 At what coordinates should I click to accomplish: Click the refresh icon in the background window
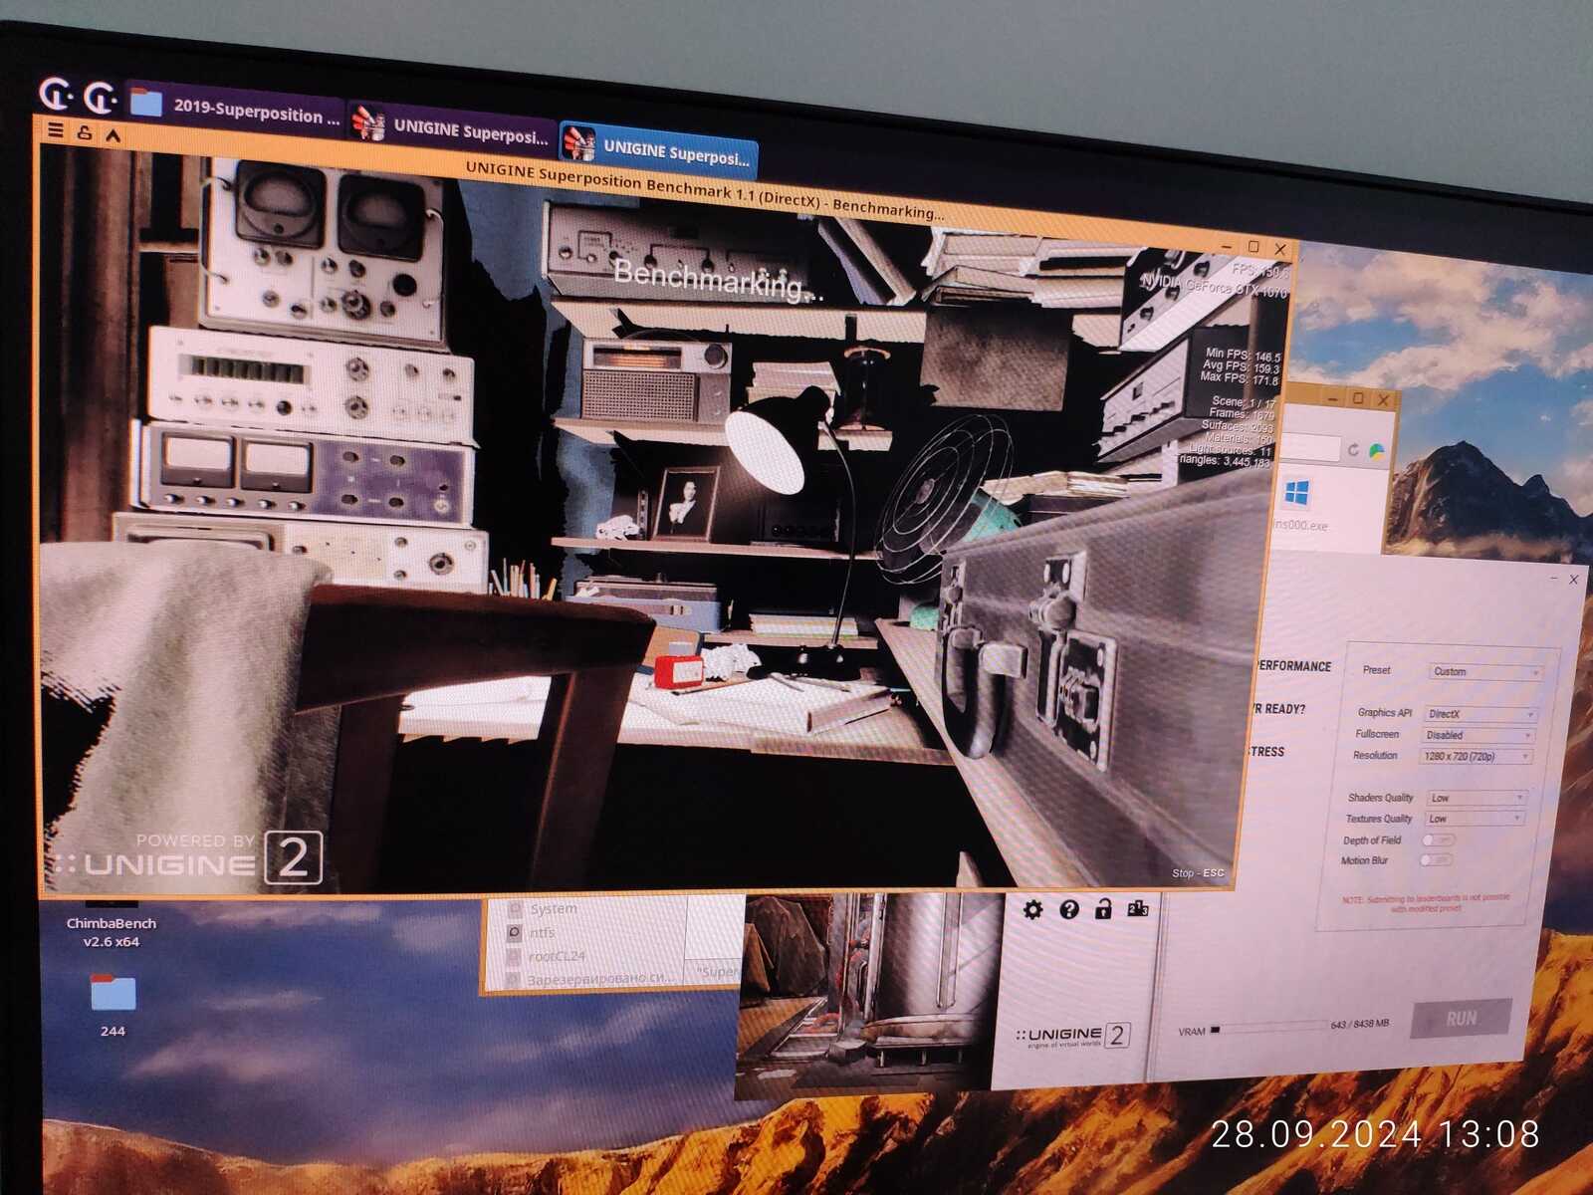click(1353, 449)
